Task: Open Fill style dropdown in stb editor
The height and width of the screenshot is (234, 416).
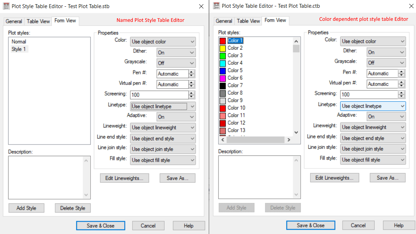Action: click(163, 160)
